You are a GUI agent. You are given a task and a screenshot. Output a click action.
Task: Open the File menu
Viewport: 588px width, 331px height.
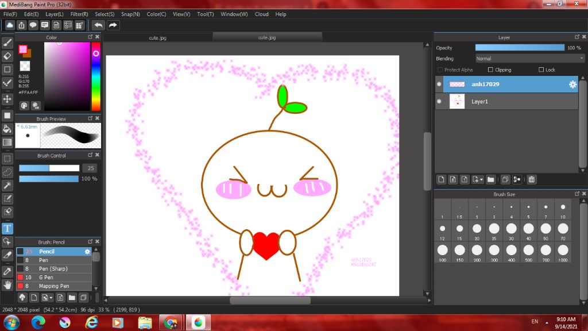[10, 14]
